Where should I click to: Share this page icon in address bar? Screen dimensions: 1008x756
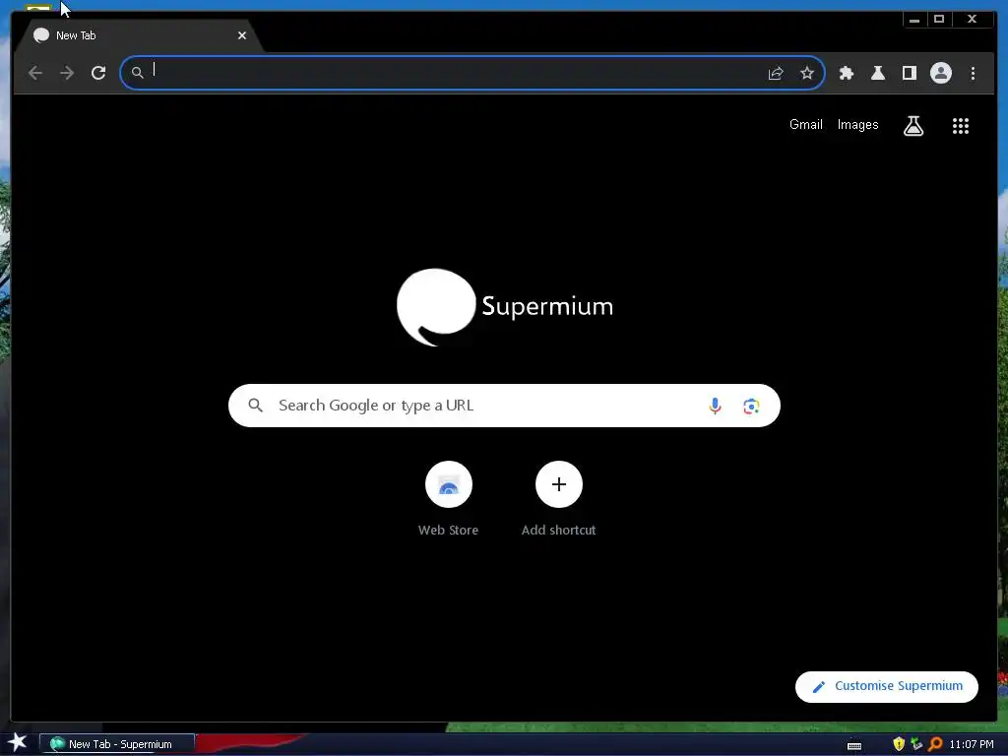[776, 73]
